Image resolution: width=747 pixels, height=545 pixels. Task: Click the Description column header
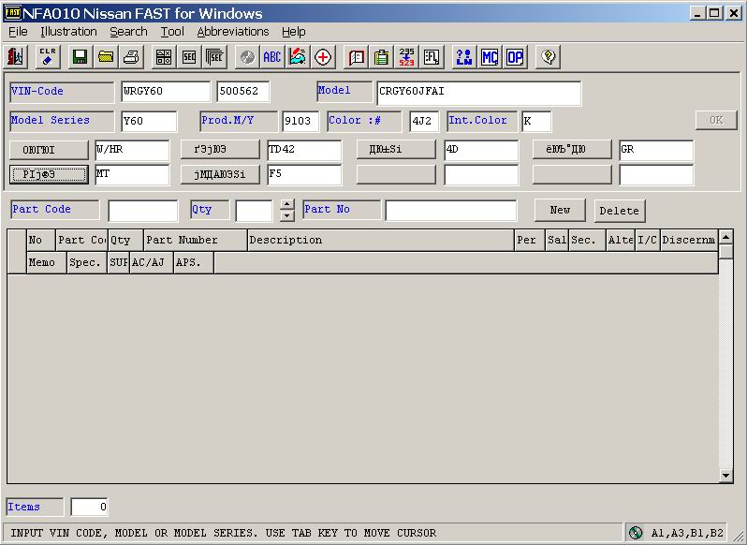tap(381, 240)
